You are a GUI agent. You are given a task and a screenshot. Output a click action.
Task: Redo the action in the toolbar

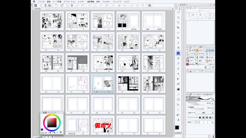pyautogui.click(x=83, y=5)
